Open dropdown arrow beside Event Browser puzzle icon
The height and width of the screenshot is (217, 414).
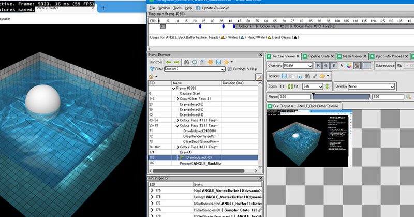pos(232,62)
